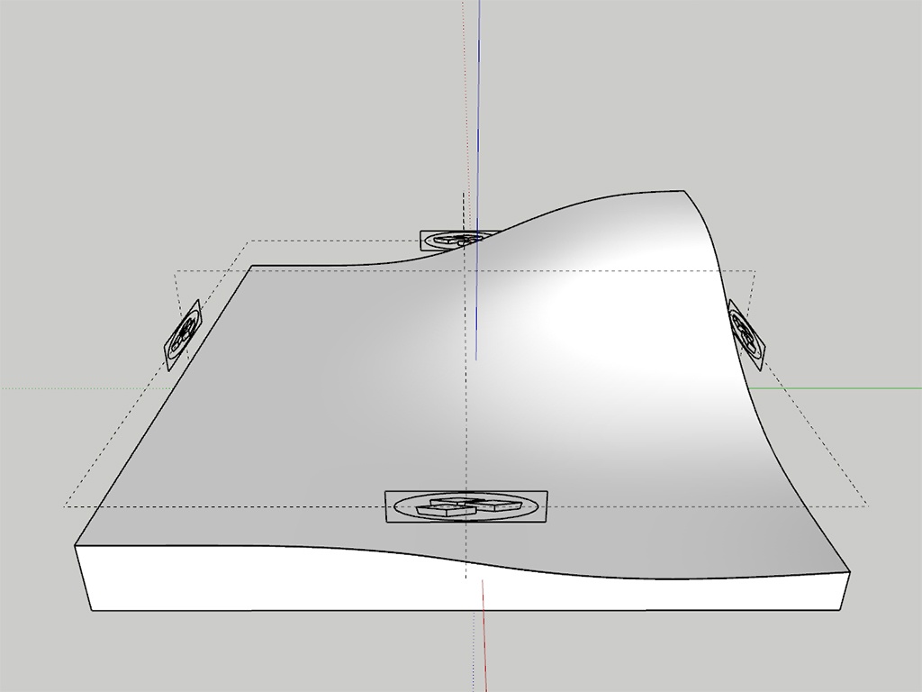The height and width of the screenshot is (692, 922).
Task: Select the top front-left corner of the slab
Action: [x=75, y=546]
